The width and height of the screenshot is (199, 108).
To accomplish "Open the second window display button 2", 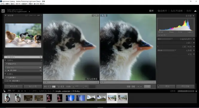I will click(13, 91).
